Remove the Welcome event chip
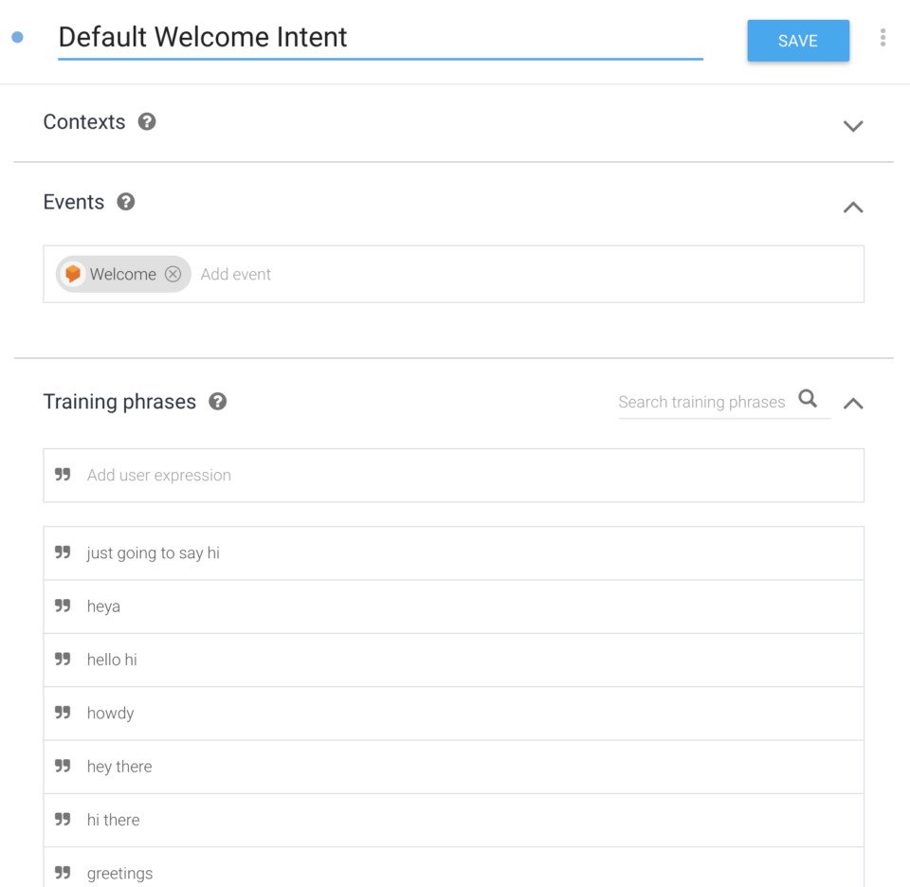 click(x=173, y=274)
